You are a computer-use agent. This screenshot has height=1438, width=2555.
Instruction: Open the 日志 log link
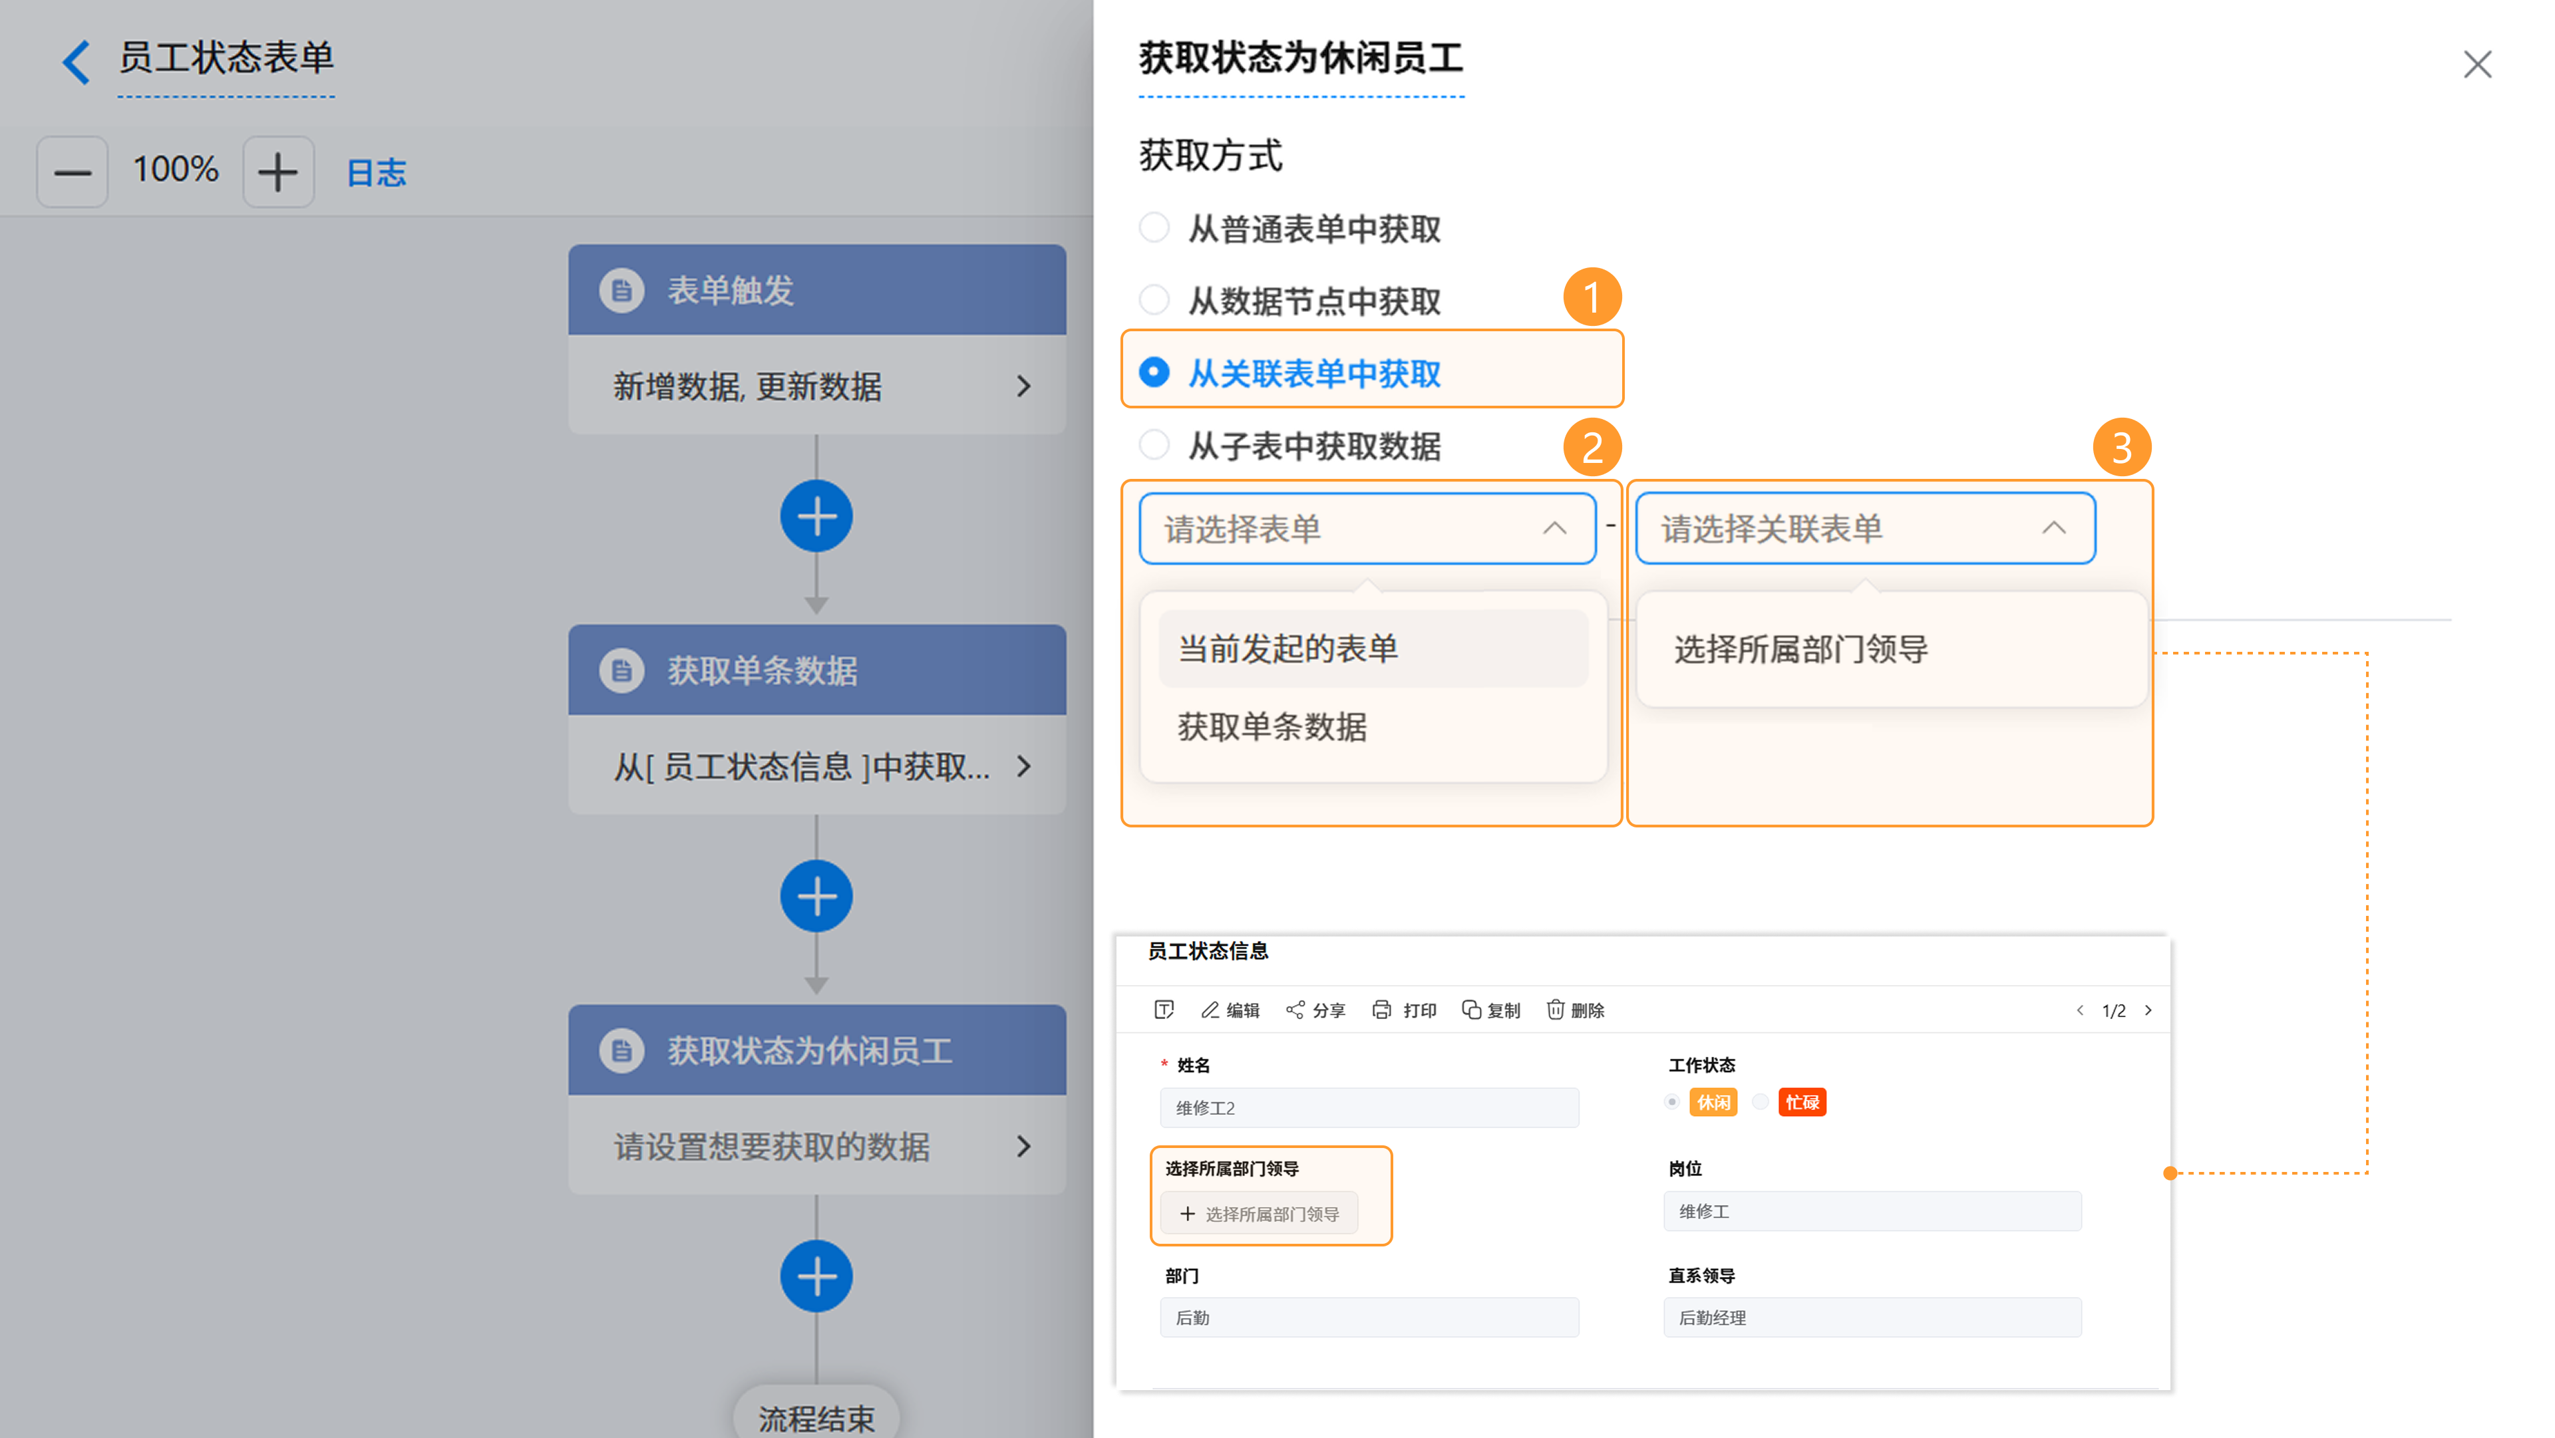pyautogui.click(x=376, y=172)
